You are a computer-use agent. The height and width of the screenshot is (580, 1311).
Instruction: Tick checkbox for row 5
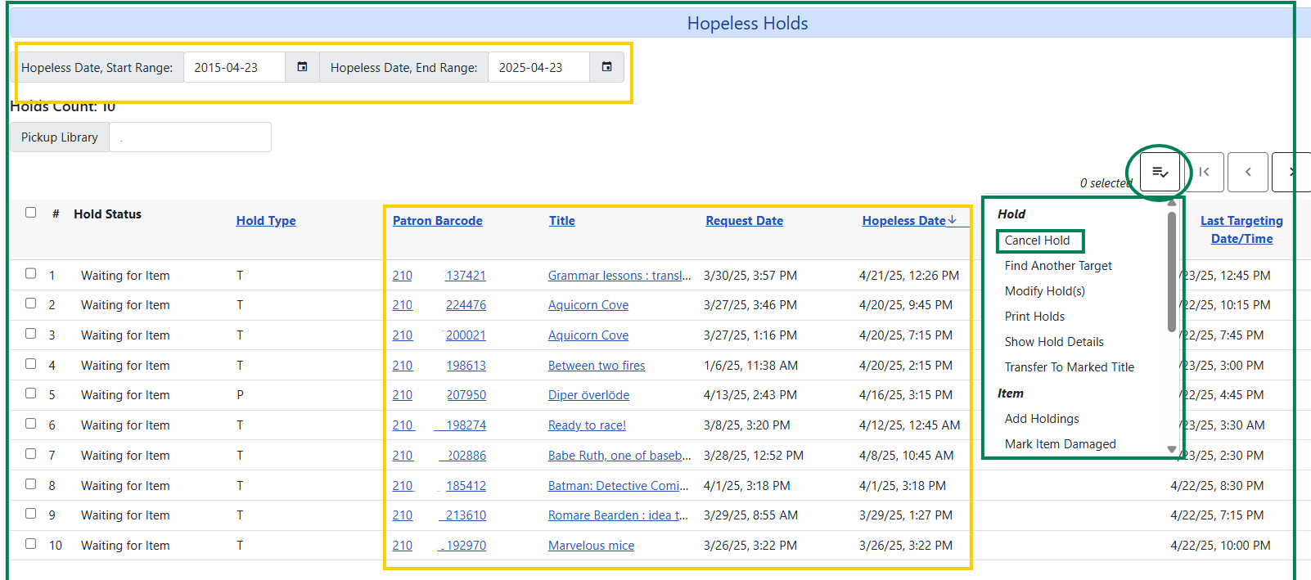(31, 393)
